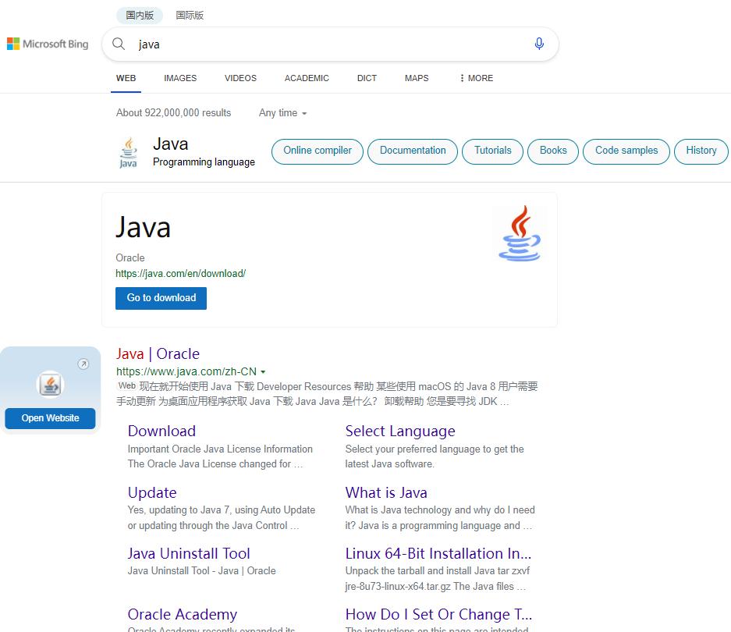731x632 pixels.
Task: Open the MAPS tab
Action: click(x=417, y=78)
